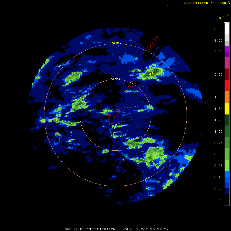This screenshot has height=231, width=231.
Task: Click the 3.00 legend value
Action: (218, 63)
